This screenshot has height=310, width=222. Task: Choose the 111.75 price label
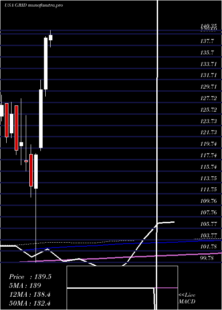[209, 190]
